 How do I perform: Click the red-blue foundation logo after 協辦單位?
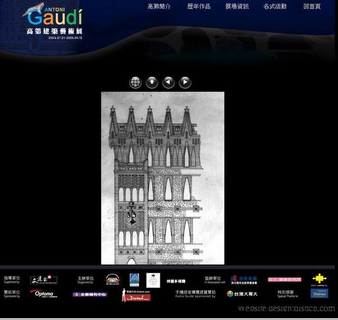click(243, 280)
